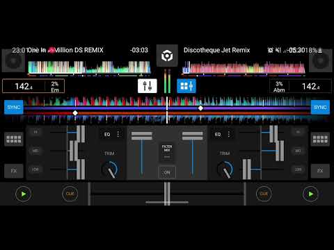The height and width of the screenshot is (250, 334).
Task: Open the right deck FX panel
Action: click(320, 171)
